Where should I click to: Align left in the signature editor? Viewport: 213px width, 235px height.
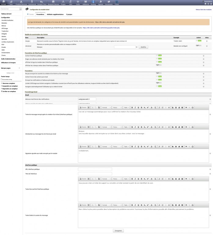173,147
